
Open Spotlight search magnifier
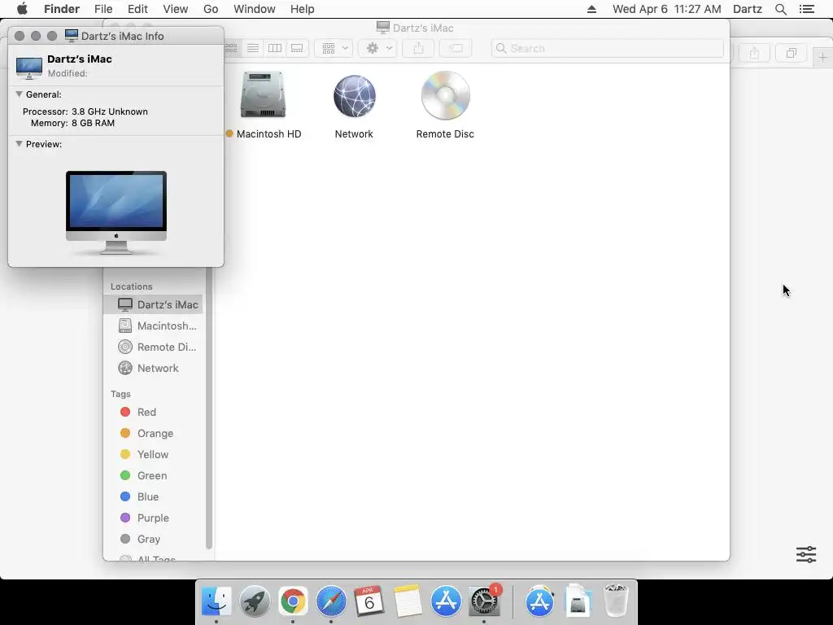[780, 9]
